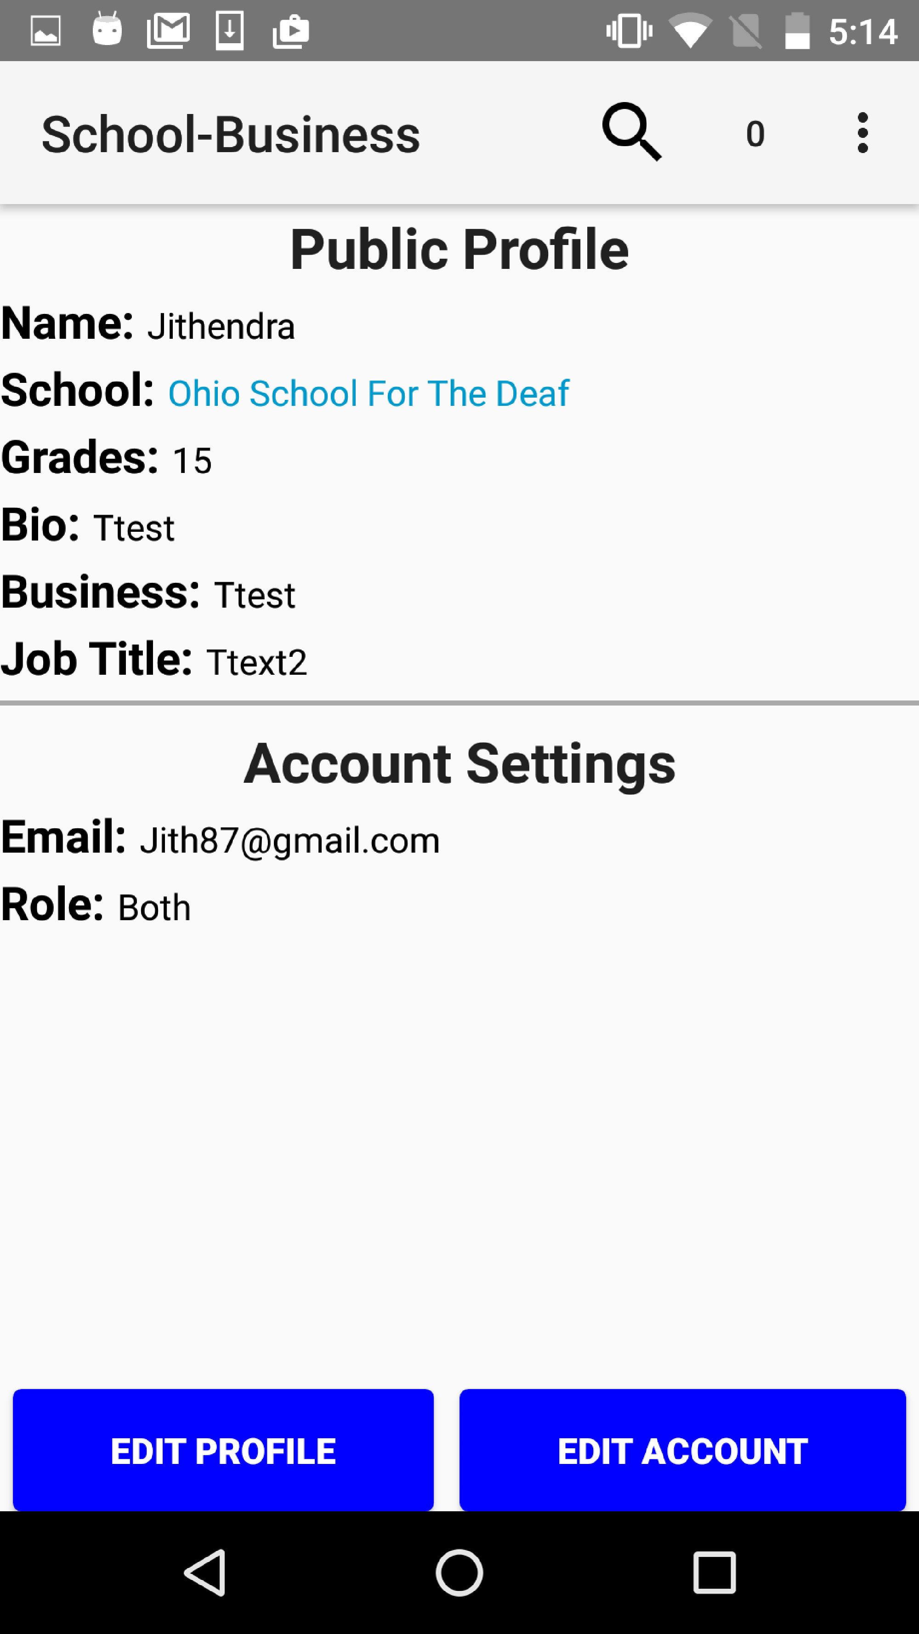Tap the email Jith87@gmail.com text
This screenshot has height=1634, width=919.
click(289, 841)
